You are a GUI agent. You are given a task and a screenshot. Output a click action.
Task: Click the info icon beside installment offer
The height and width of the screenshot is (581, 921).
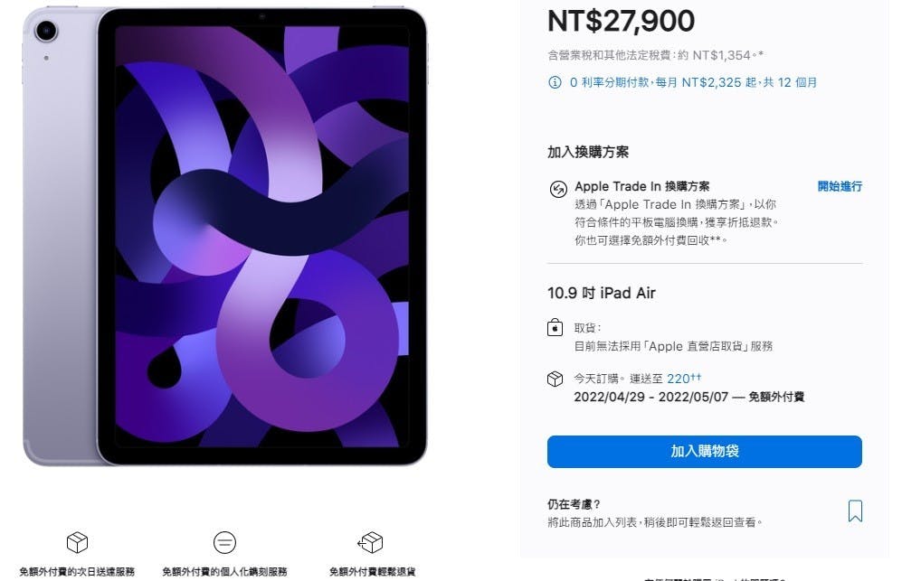[x=555, y=82]
